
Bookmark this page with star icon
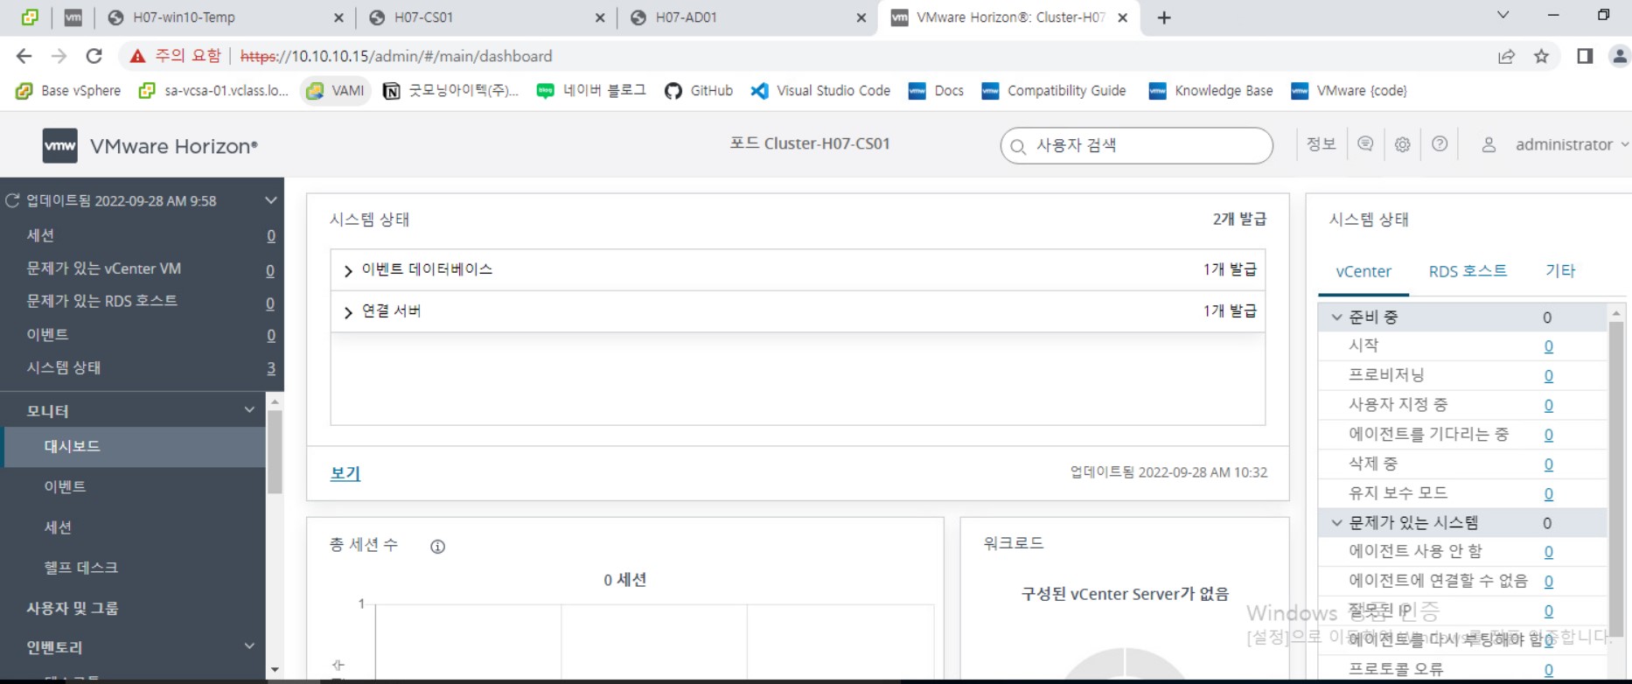click(x=1541, y=56)
